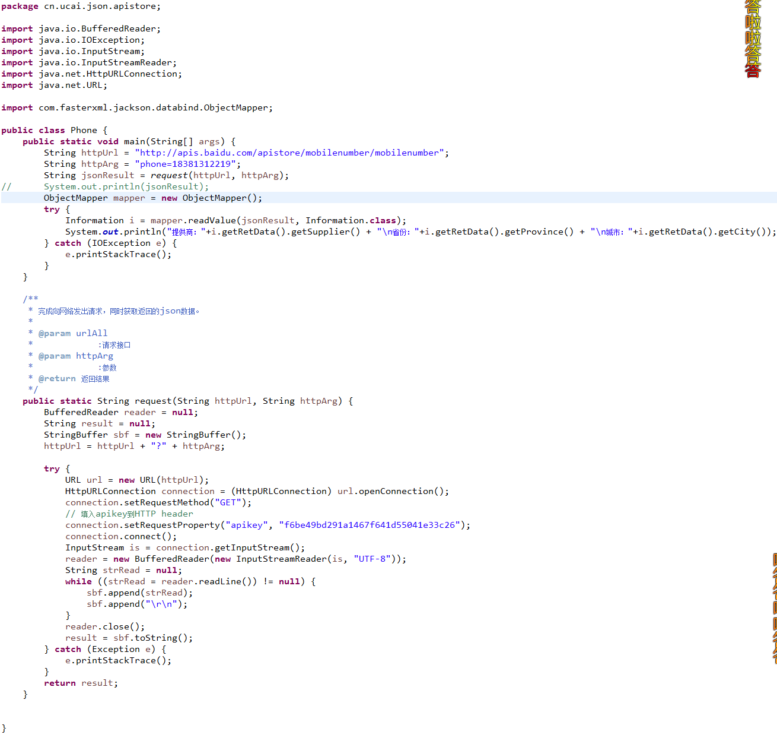Click the red vertical Chinese watermark at top right
Viewport: 777px width, 744px height.
click(753, 39)
